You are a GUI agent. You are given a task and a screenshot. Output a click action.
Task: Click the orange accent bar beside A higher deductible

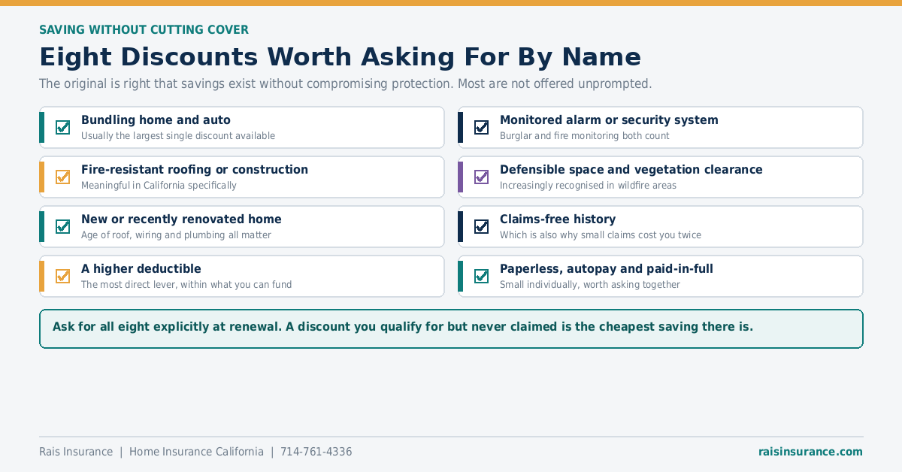pos(42,277)
